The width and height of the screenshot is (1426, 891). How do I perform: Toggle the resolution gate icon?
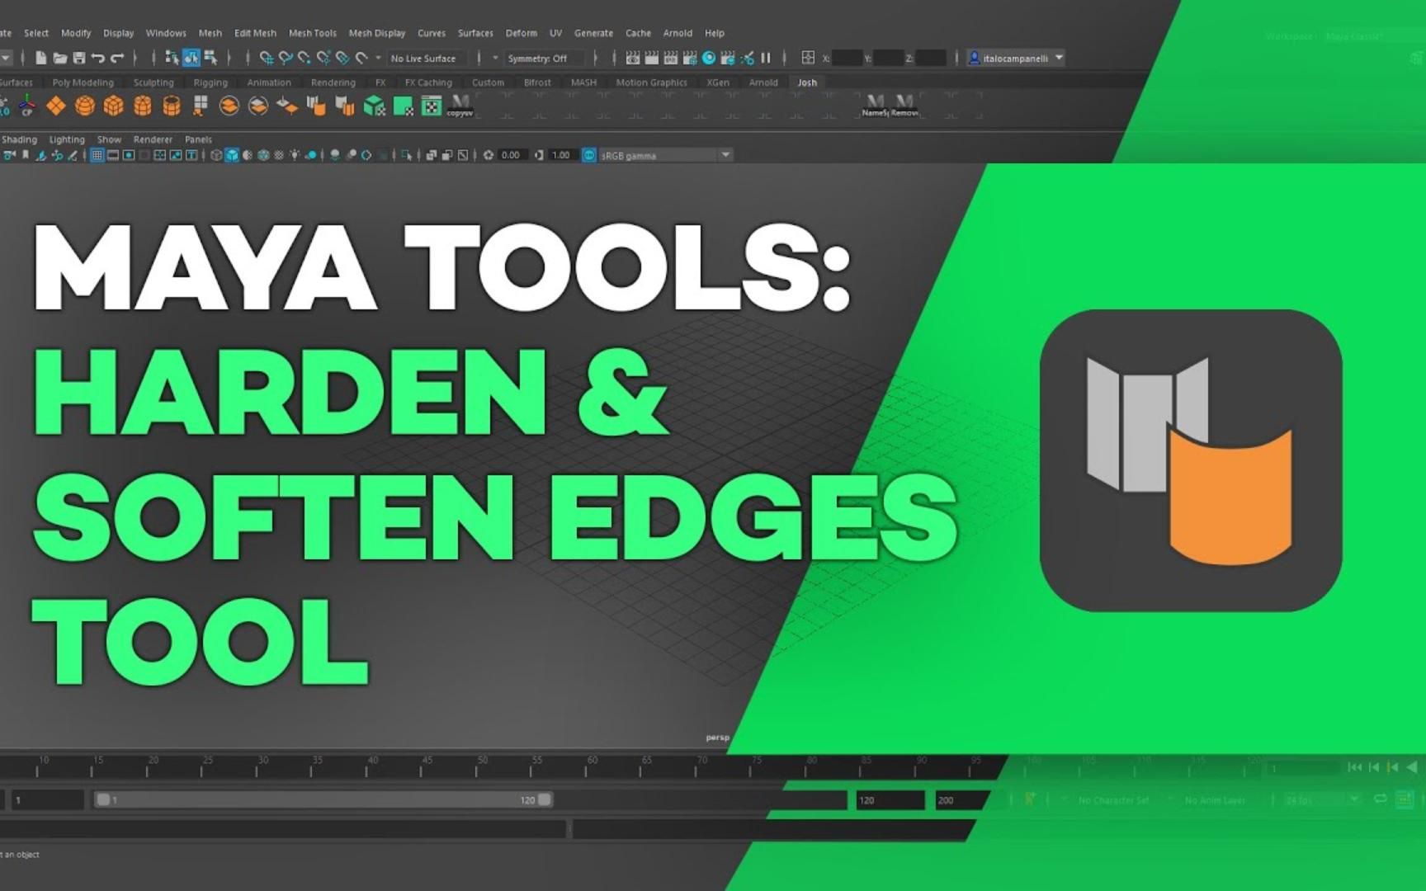point(129,155)
